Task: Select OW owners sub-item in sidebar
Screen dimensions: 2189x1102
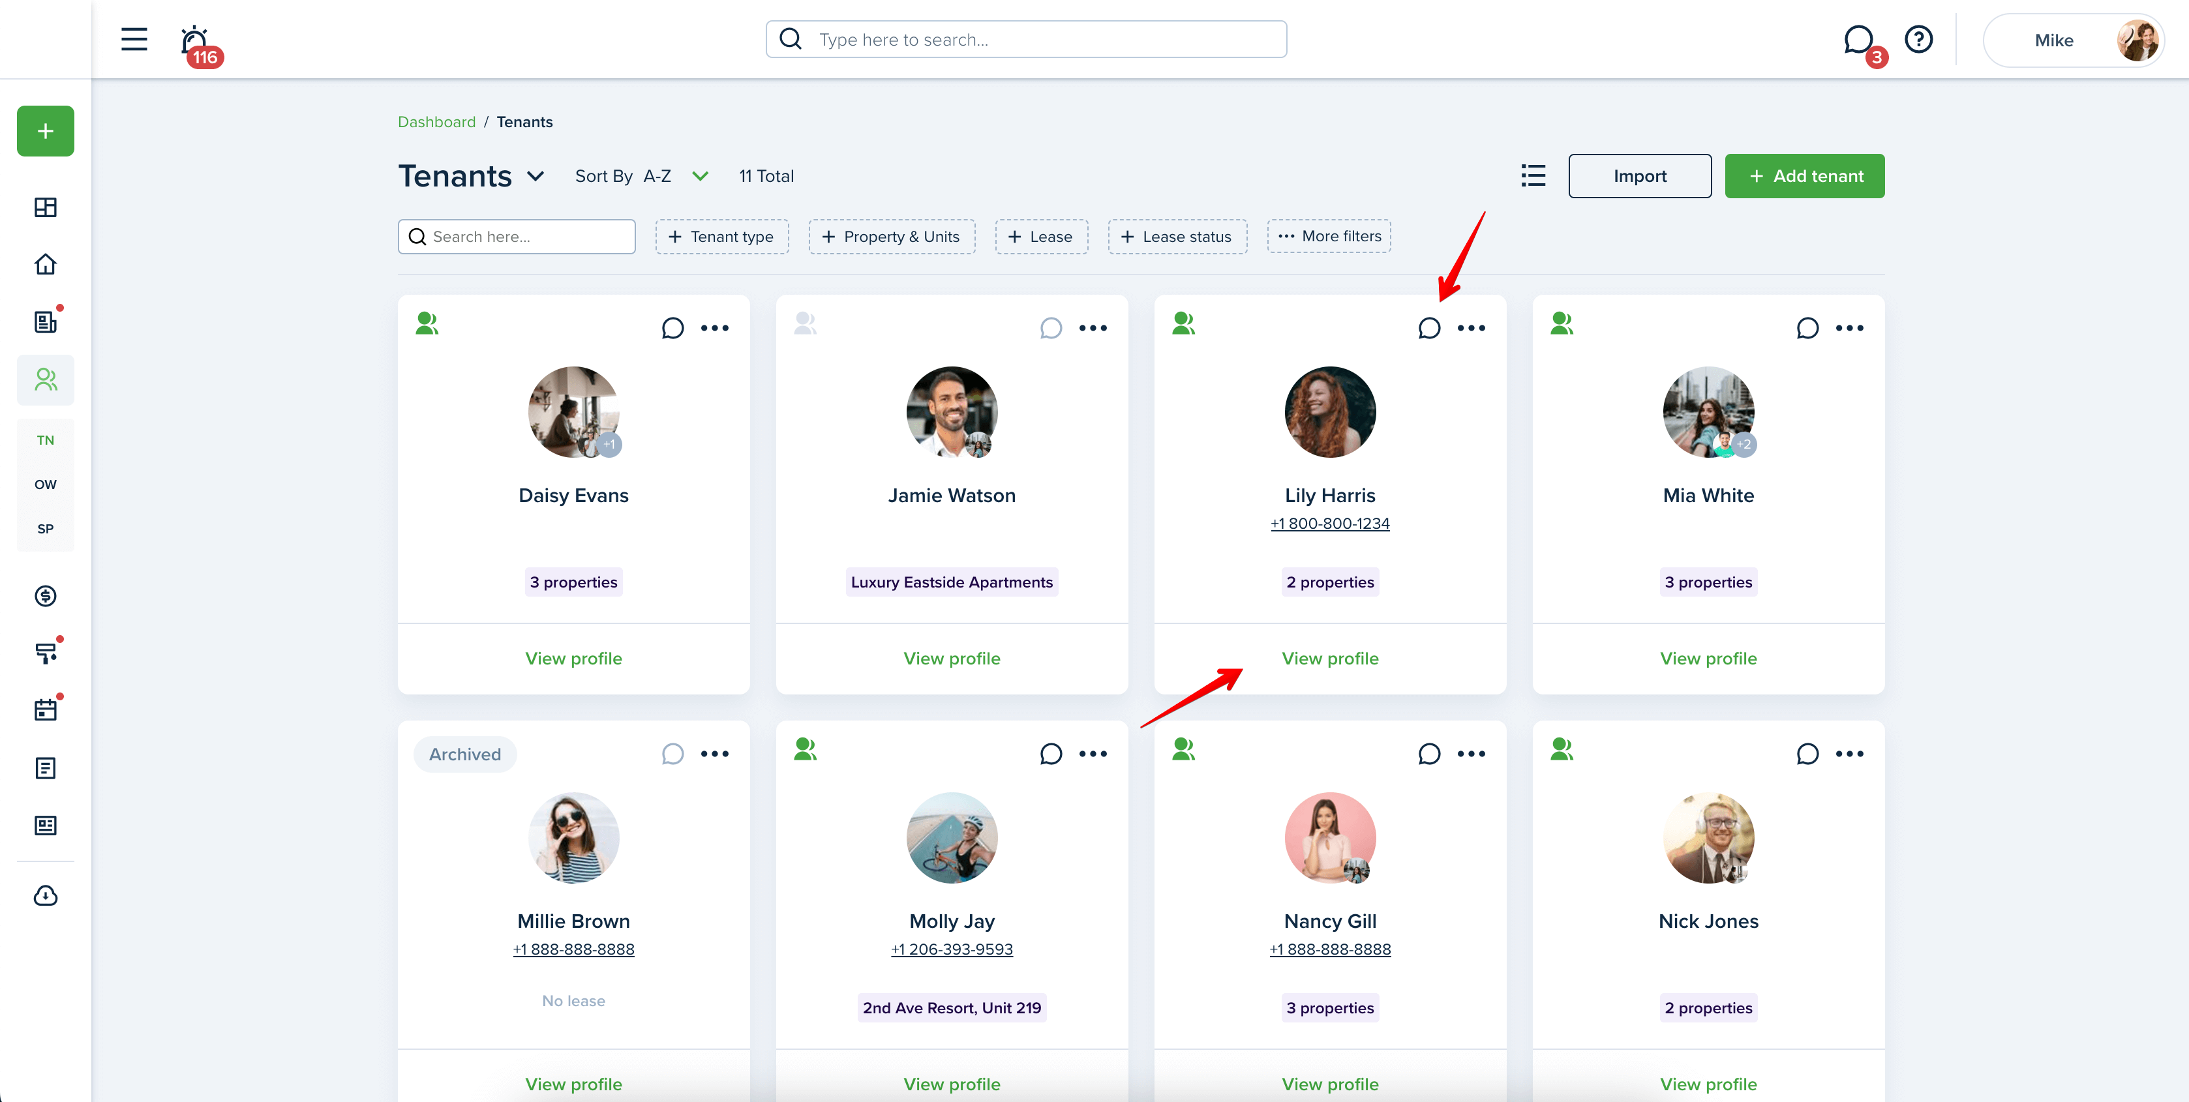Action: (46, 484)
